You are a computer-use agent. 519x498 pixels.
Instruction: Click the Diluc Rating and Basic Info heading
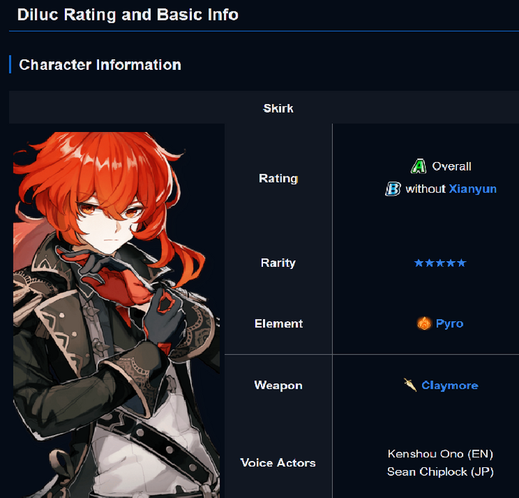click(128, 14)
